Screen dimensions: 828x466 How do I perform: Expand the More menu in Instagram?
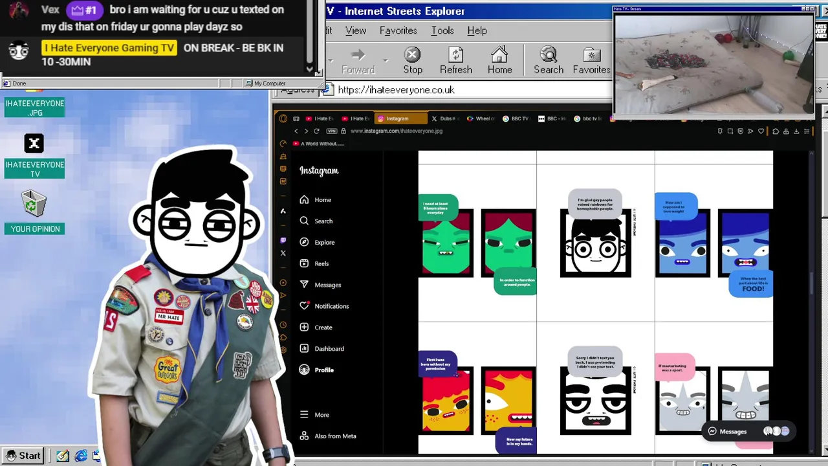(x=314, y=415)
